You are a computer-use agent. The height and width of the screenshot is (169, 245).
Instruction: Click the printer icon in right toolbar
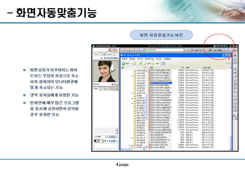235,59
